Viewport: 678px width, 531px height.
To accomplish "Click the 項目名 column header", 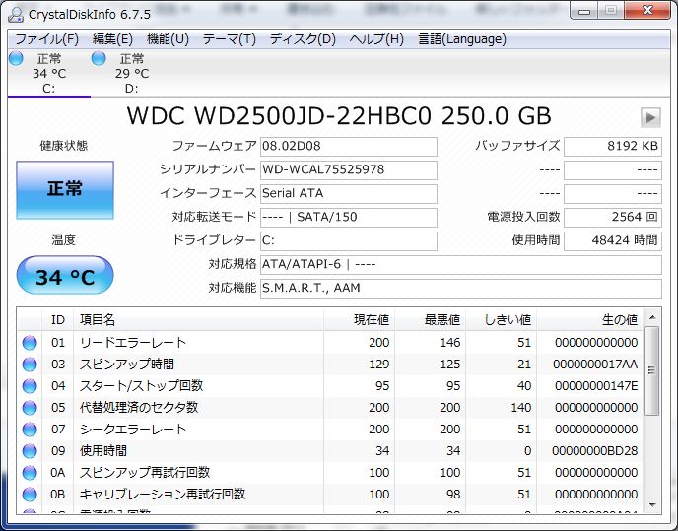I will (198, 320).
